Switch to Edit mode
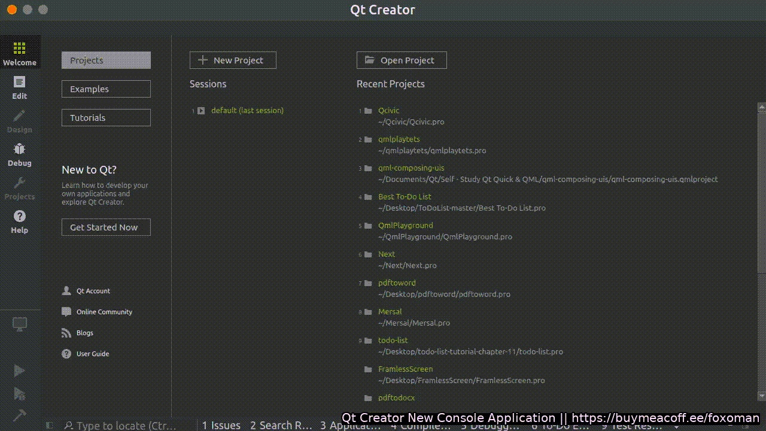This screenshot has width=766, height=431. (20, 87)
